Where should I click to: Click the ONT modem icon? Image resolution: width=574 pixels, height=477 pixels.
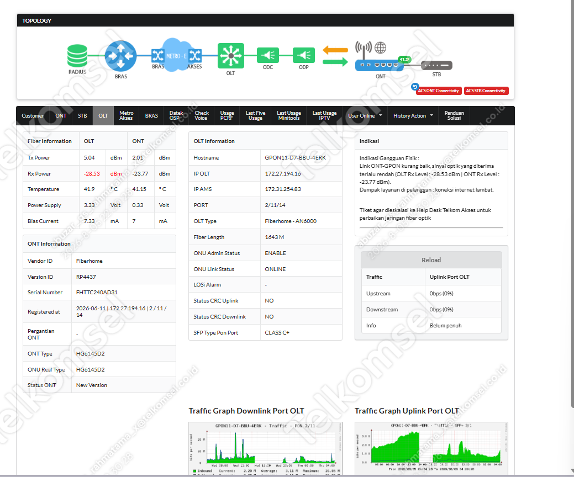379,65
